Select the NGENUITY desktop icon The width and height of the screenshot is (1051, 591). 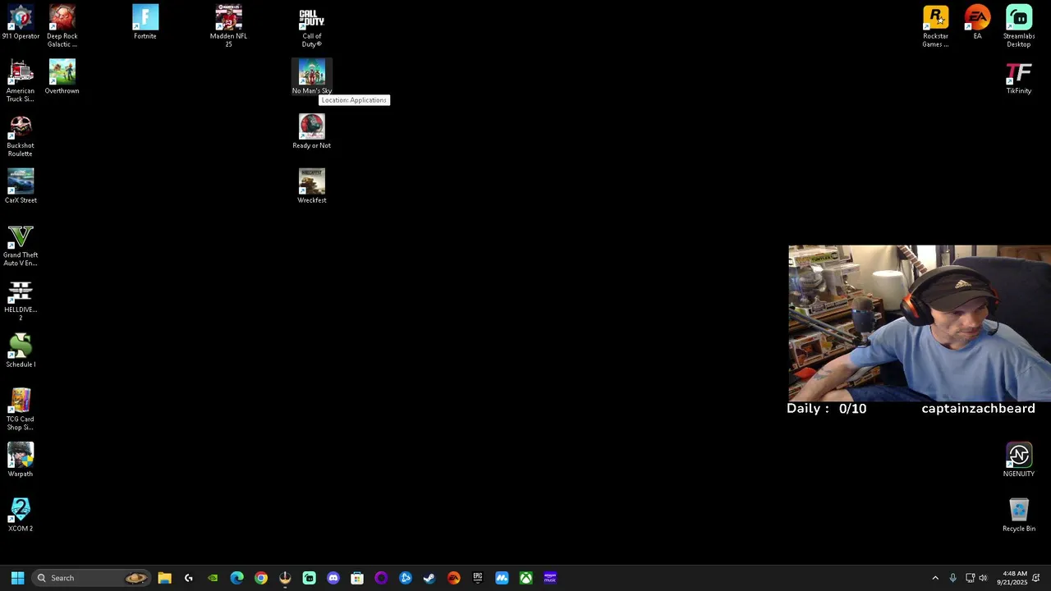click(x=1019, y=460)
